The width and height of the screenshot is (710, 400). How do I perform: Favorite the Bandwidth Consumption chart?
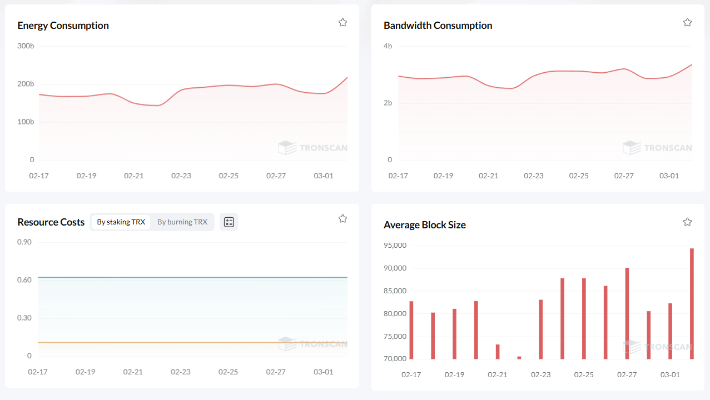tap(687, 23)
